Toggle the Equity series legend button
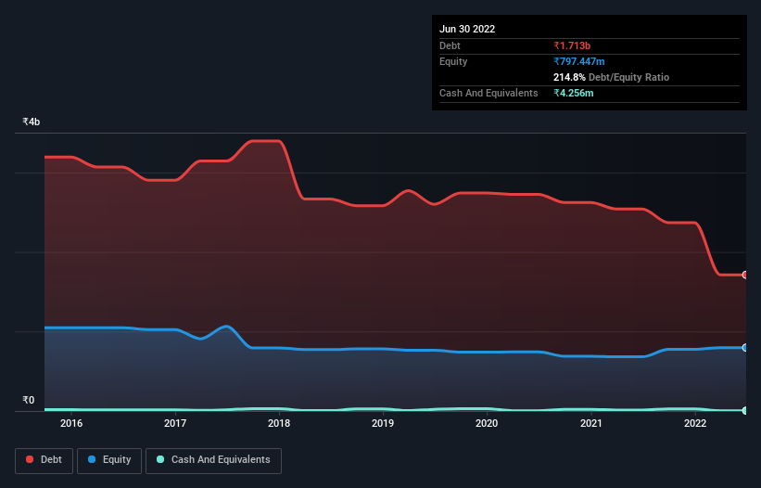The image size is (761, 488). coord(109,460)
